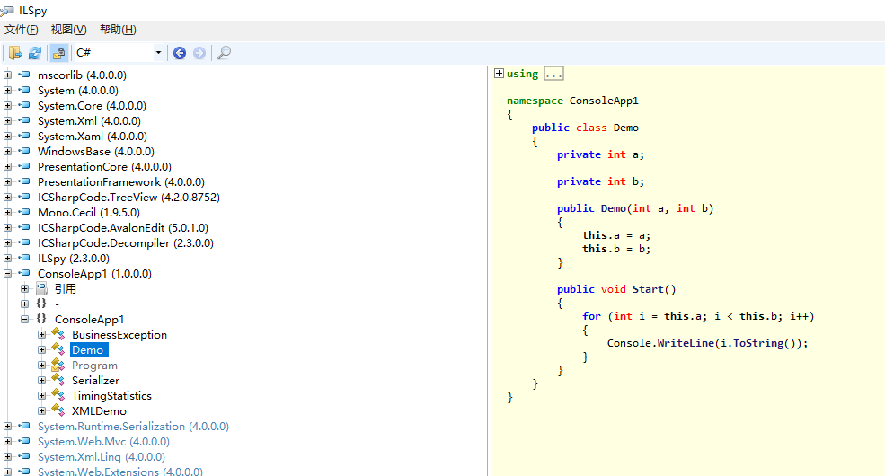Select the Program class tree item
885x476 pixels.
point(94,366)
